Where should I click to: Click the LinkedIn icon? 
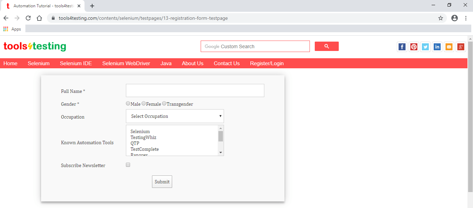coord(437,46)
